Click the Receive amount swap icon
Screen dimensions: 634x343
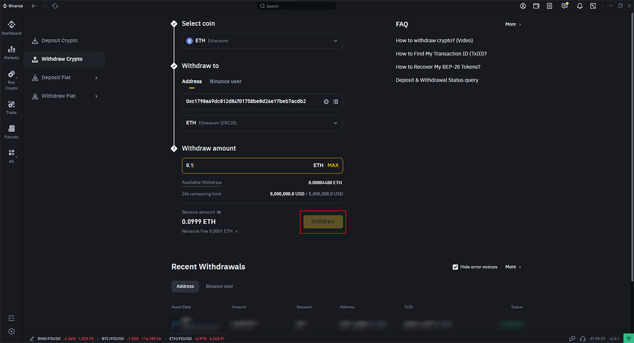219,212
